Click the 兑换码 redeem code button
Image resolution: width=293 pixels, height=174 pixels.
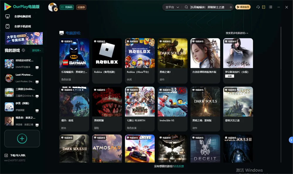click(67, 7)
